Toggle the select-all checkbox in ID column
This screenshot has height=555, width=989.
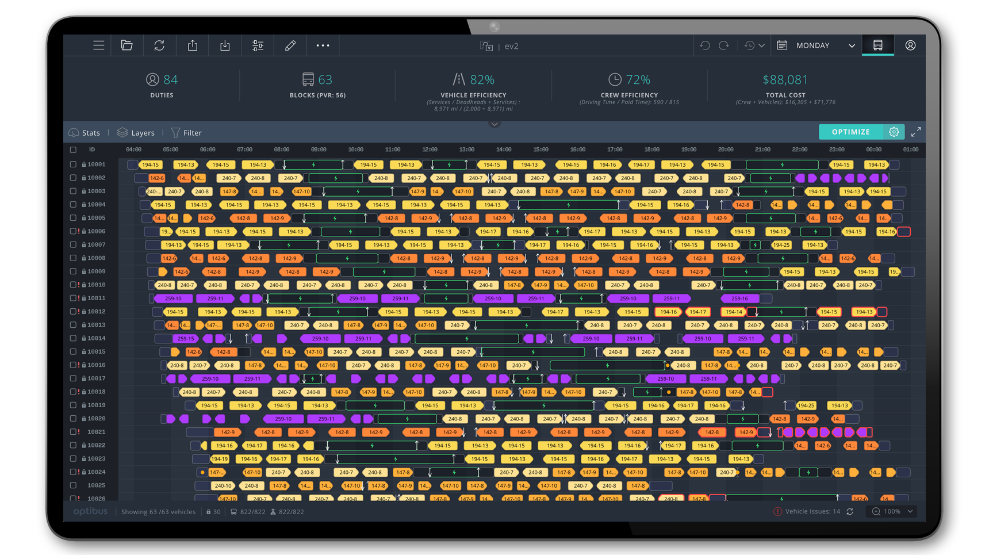coord(73,150)
